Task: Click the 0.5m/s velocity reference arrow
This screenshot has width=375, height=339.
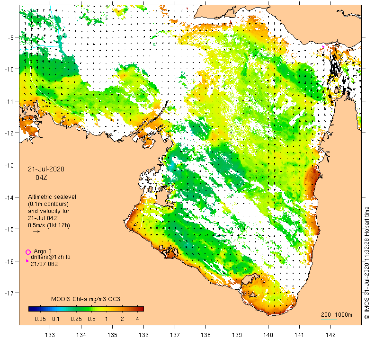Action: click(36, 232)
